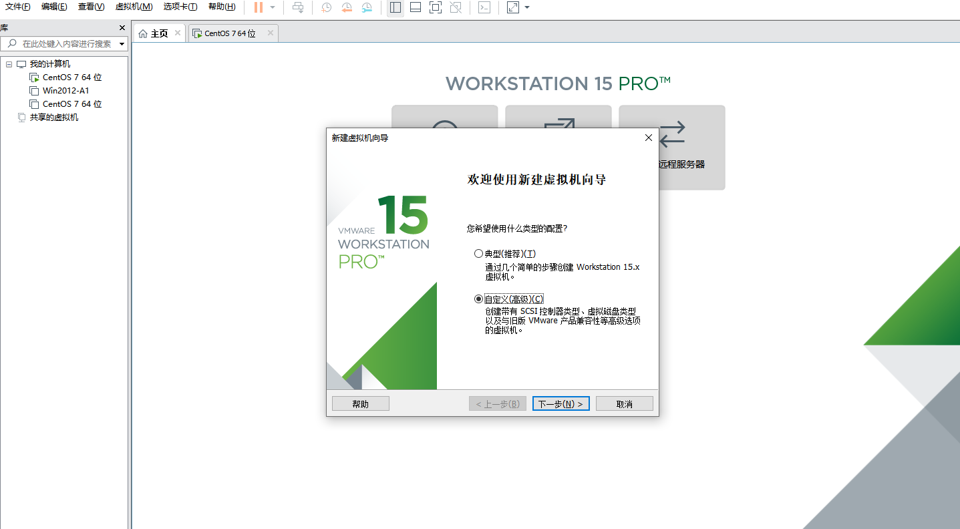Open the dropdown arrow next to stretch icon
This screenshot has width=960, height=529.
[527, 7]
